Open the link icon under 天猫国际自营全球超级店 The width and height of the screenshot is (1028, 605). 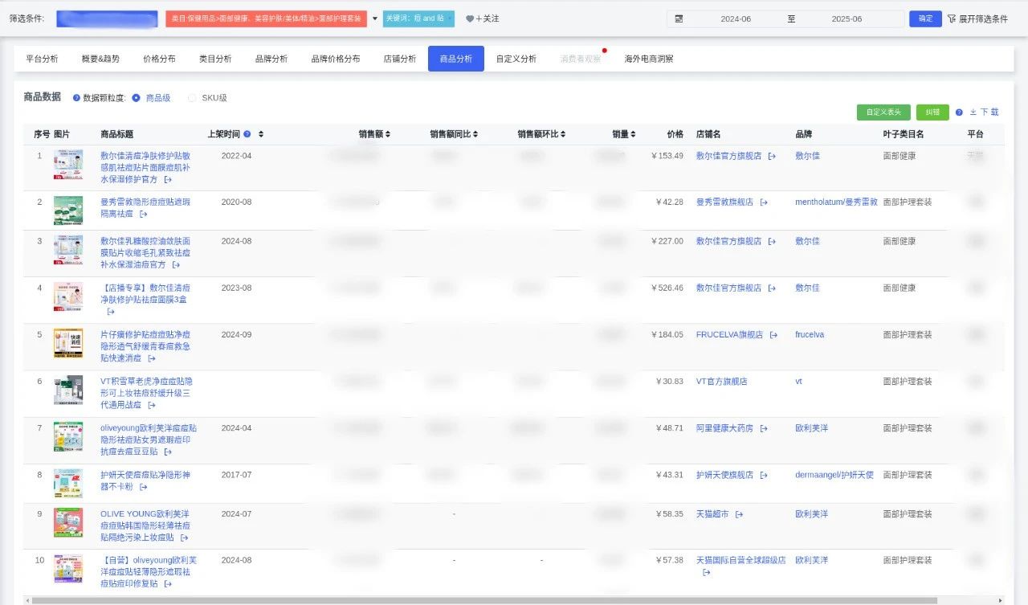(x=707, y=573)
